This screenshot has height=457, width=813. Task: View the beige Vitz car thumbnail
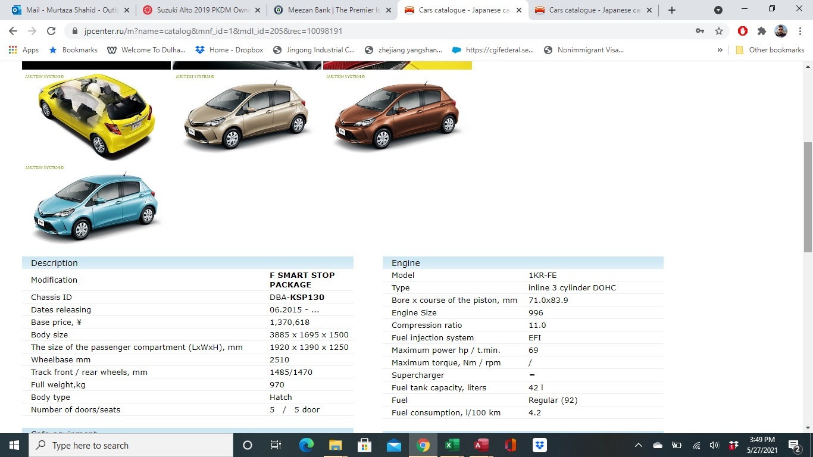247,115
